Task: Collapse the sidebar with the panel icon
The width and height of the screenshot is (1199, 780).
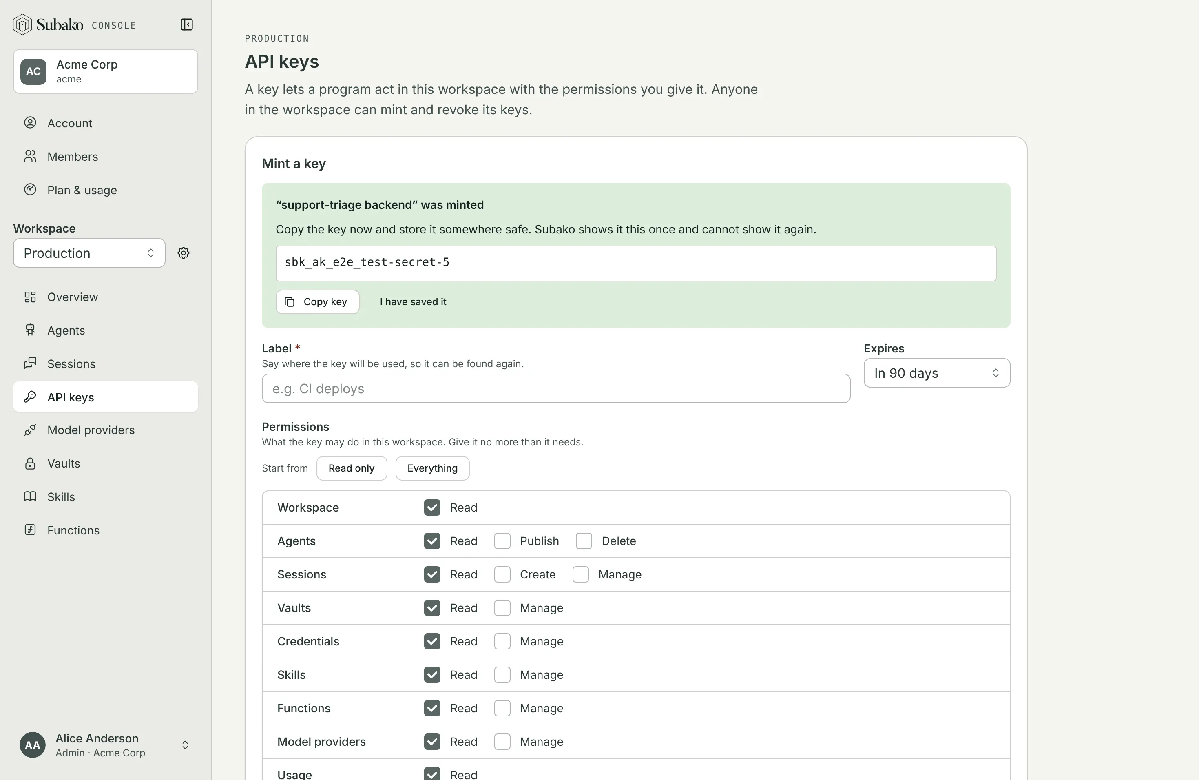Action: (x=186, y=25)
